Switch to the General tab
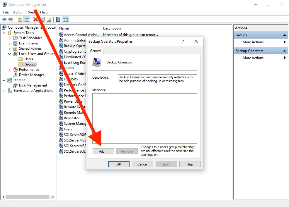The image size is (289, 207). point(96,51)
